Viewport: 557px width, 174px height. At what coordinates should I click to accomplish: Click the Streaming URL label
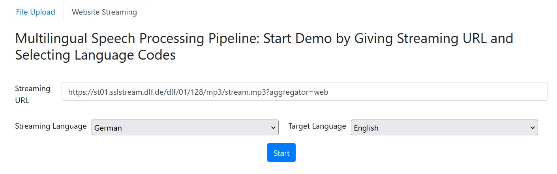pos(33,94)
